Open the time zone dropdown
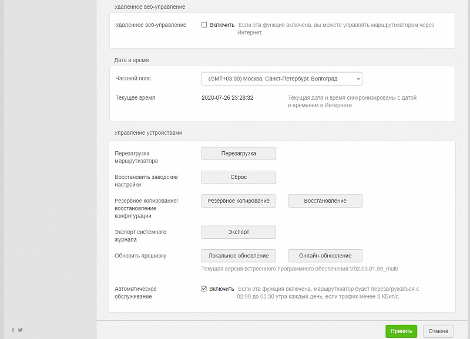Viewport: 470px width, 339px height. pos(282,79)
